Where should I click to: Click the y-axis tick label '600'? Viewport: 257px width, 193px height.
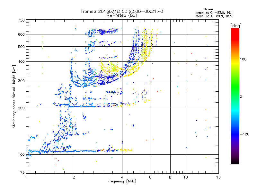tap(21, 34)
